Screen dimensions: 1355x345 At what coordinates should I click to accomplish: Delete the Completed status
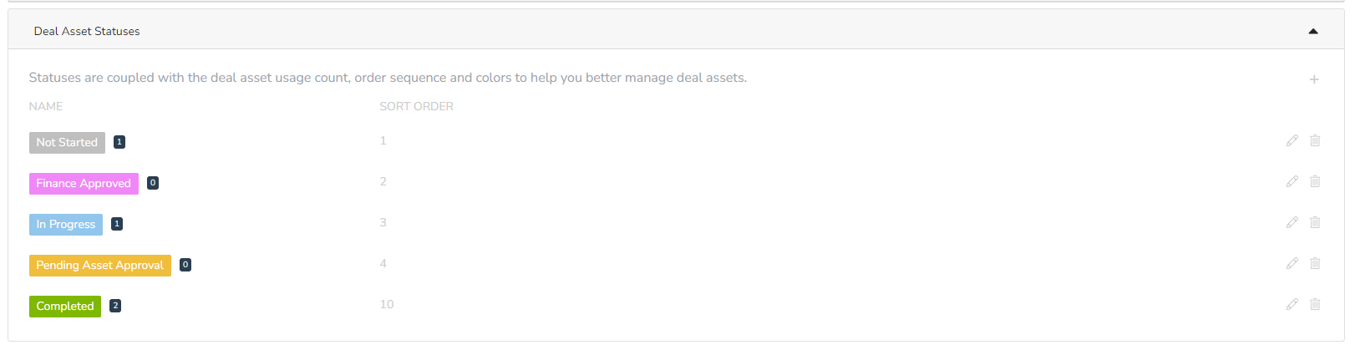(x=1315, y=304)
